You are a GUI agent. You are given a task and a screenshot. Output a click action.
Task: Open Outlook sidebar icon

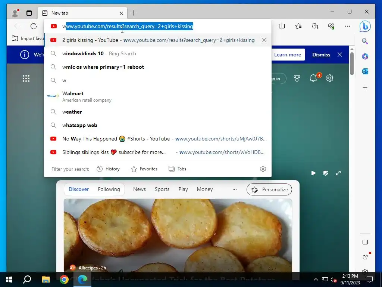[x=365, y=71]
